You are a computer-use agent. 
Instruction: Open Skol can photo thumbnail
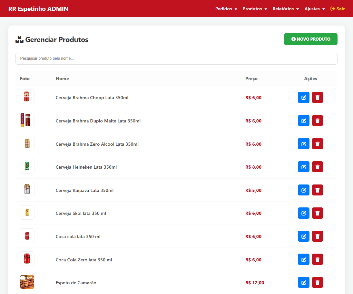tap(27, 213)
